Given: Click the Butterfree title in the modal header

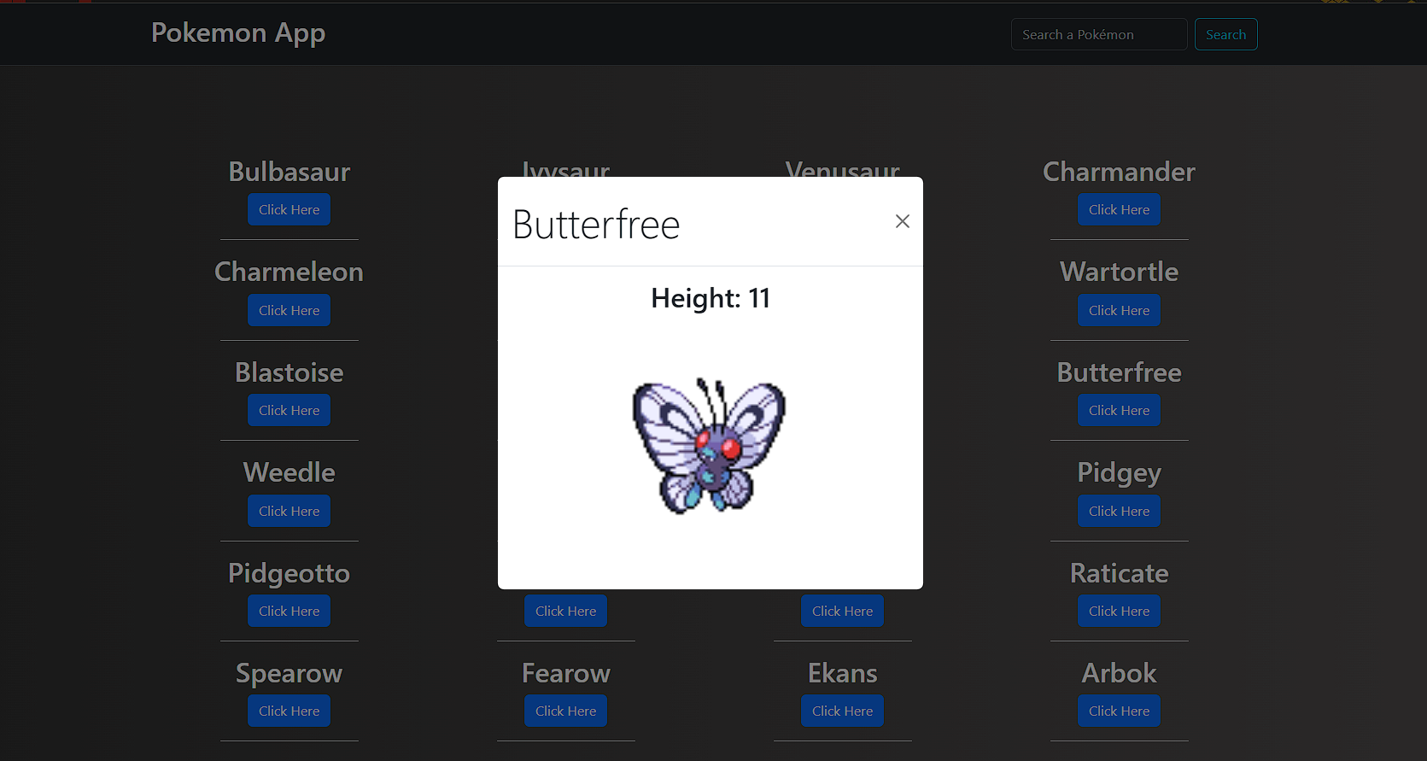Looking at the screenshot, I should pyautogui.click(x=596, y=225).
